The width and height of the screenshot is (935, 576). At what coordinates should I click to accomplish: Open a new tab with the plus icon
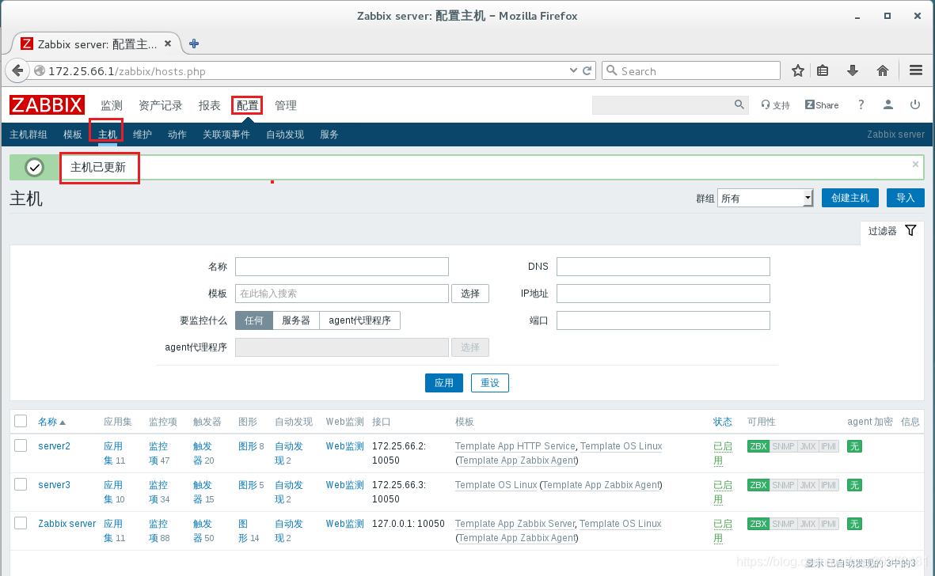[194, 44]
